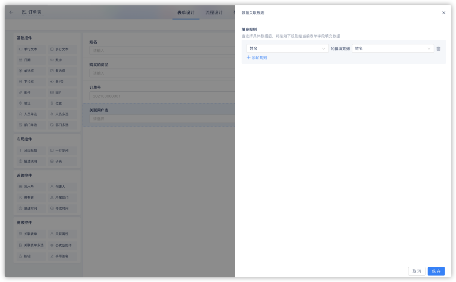The height and width of the screenshot is (282, 456).
Task: Select the 单行文本 control
Action: click(x=31, y=49)
